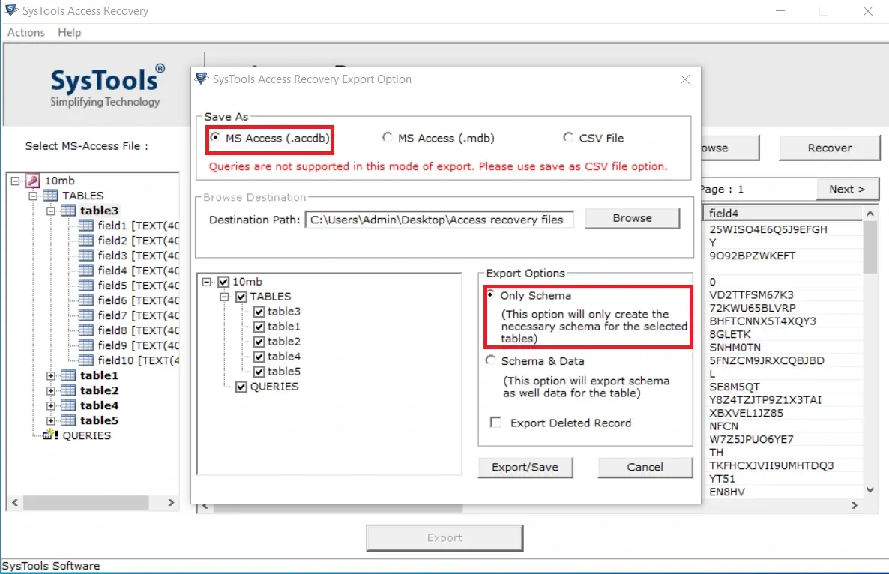Viewport: 889px width, 574px height.
Task: Click the field6 column icon
Action: pos(85,300)
